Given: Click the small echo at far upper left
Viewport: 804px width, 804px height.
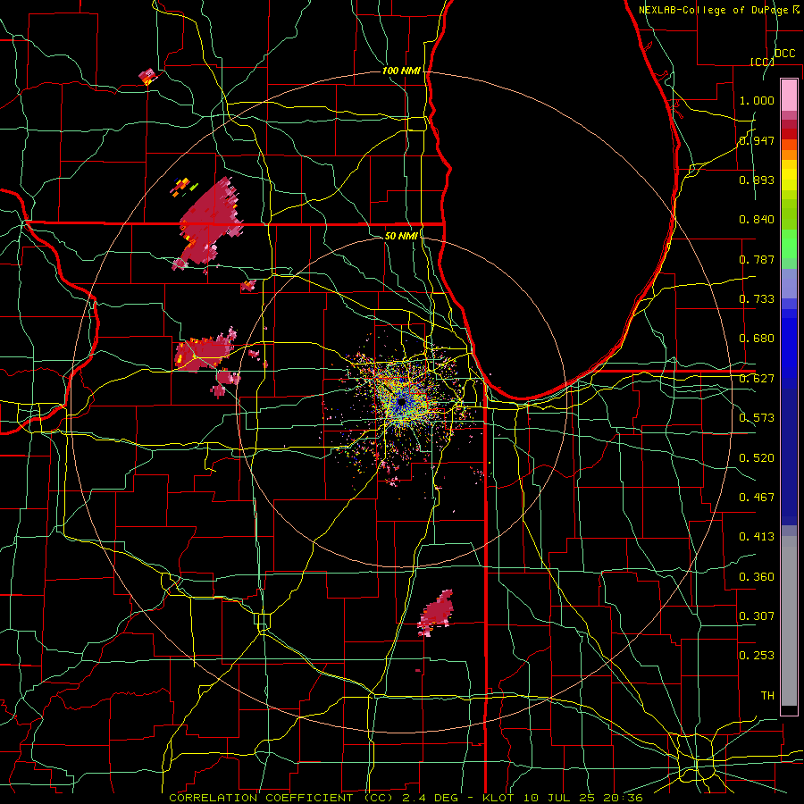Looking at the screenshot, I should 147,77.
